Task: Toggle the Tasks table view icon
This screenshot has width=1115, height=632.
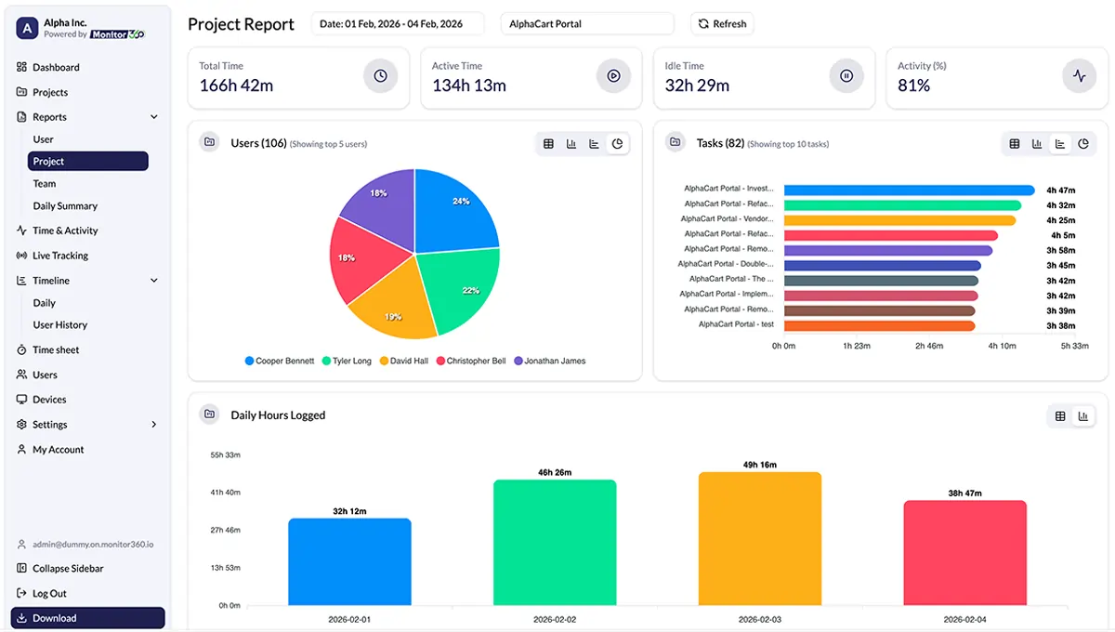Action: (x=1014, y=144)
